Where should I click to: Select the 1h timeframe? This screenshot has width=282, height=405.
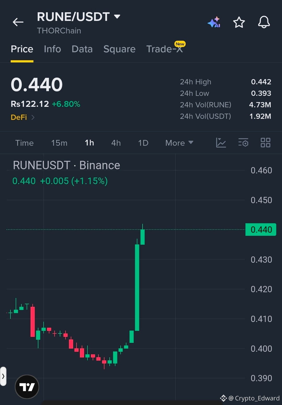(89, 143)
